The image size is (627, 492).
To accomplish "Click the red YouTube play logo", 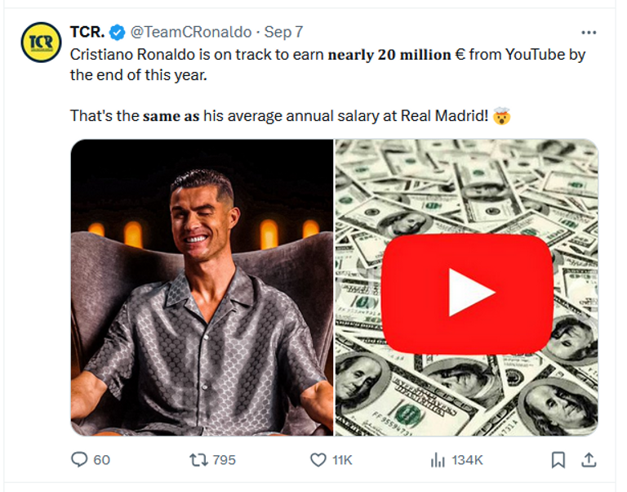I will pos(467,294).
